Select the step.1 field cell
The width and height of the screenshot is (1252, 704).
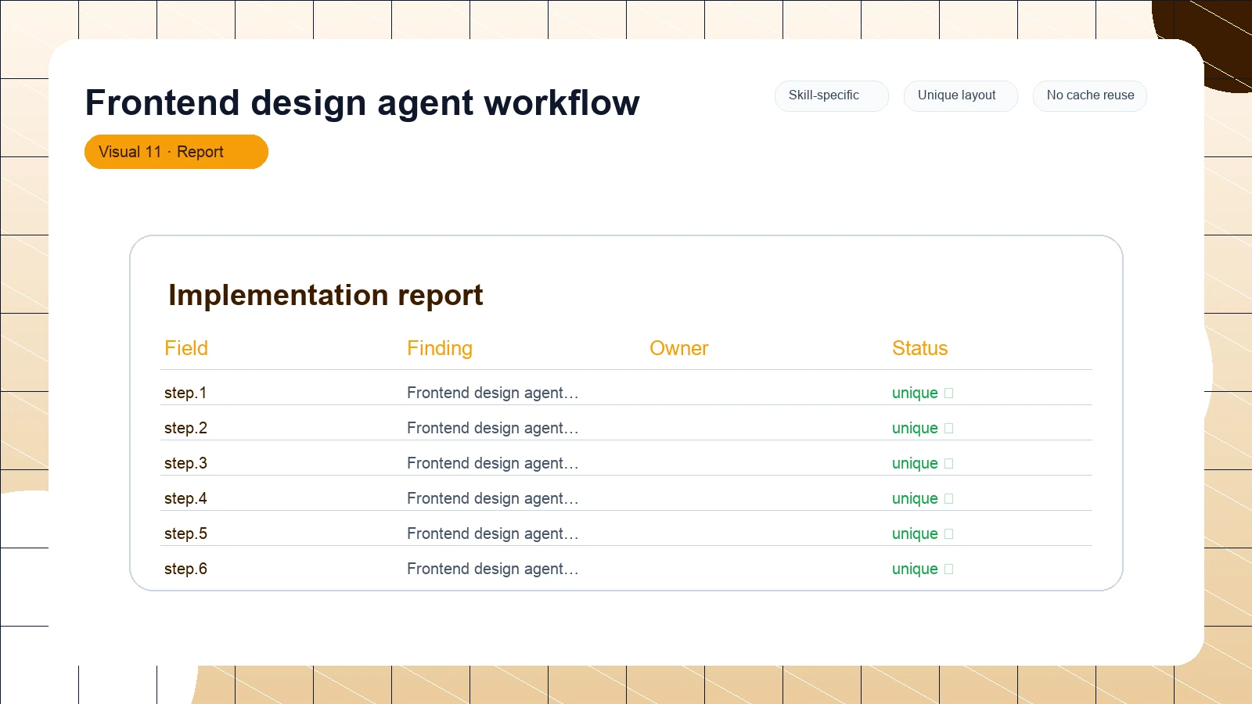(x=185, y=393)
